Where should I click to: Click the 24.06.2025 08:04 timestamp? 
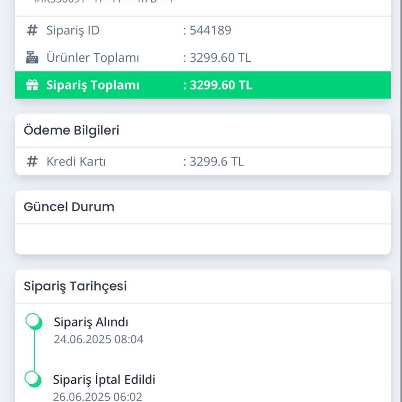(x=98, y=339)
